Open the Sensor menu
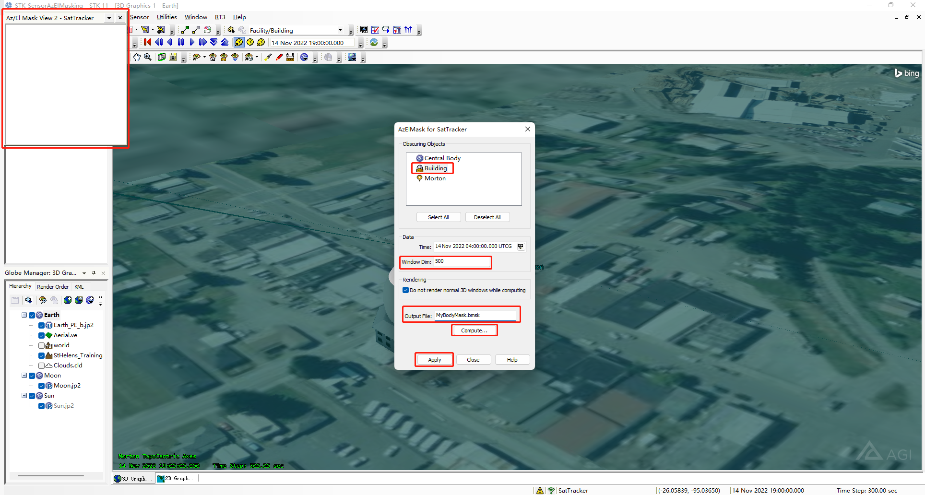Image resolution: width=925 pixels, height=495 pixels. (x=140, y=17)
